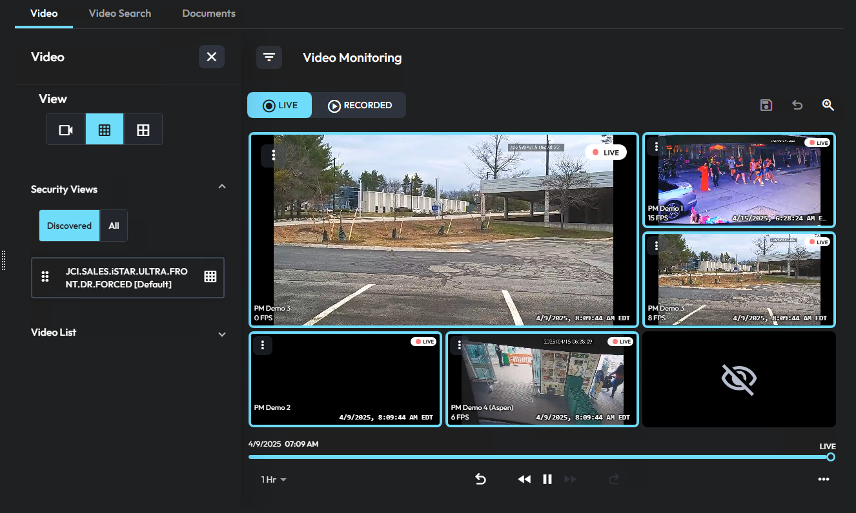Image resolution: width=856 pixels, height=513 pixels.
Task: Open the video filter funnel icon
Action: [x=269, y=57]
